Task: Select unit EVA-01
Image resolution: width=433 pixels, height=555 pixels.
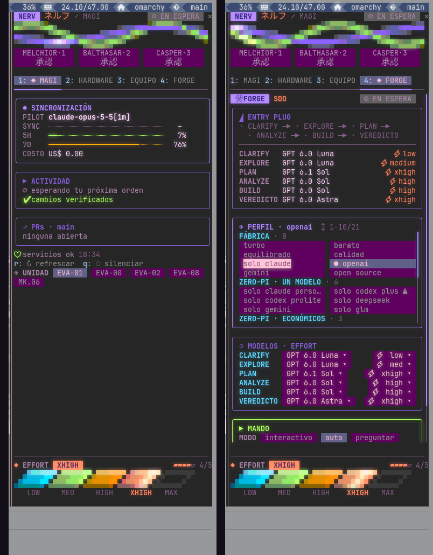Action: [70, 273]
